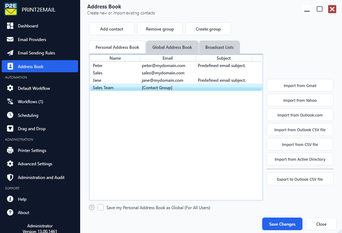Click the Workflows flow icon
342x233 pixels.
pos(10,101)
